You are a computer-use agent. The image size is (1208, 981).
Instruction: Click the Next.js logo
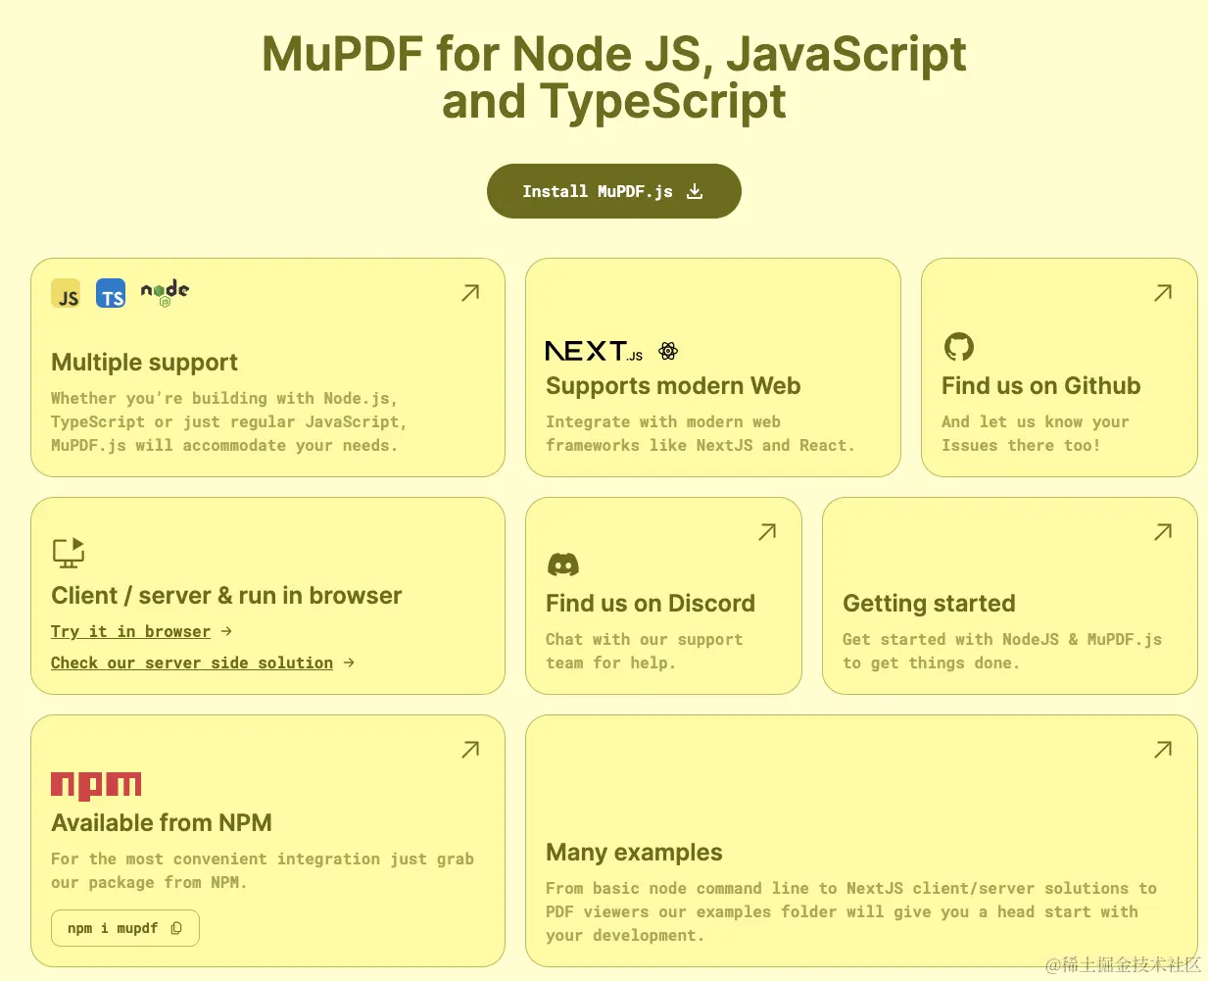(x=594, y=351)
